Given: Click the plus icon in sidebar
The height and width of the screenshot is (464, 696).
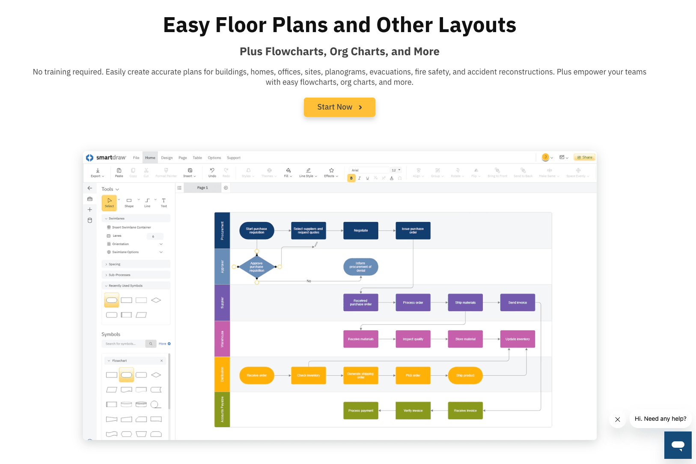Looking at the screenshot, I should (90, 210).
